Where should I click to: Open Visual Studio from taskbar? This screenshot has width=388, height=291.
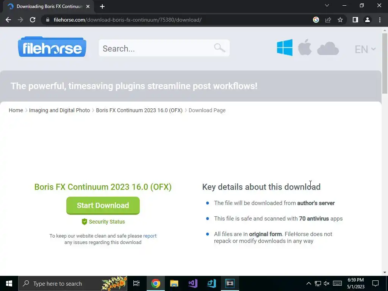(193, 283)
